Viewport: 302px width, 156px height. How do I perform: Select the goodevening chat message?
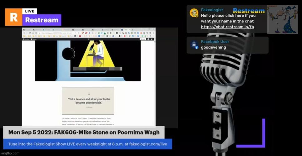pyautogui.click(x=213, y=47)
